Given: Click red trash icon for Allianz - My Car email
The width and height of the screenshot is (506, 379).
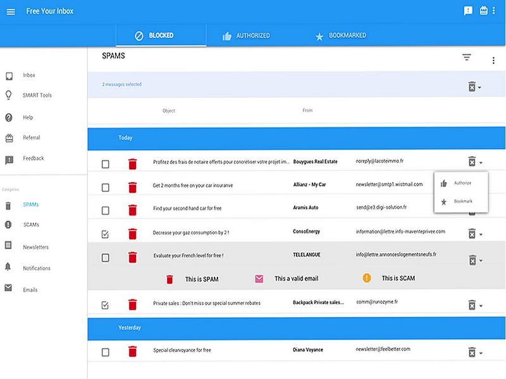Looking at the screenshot, I should [132, 187].
